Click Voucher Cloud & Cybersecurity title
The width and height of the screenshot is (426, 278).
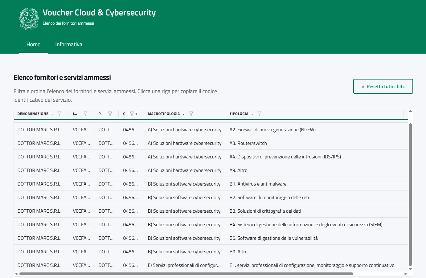(99, 13)
